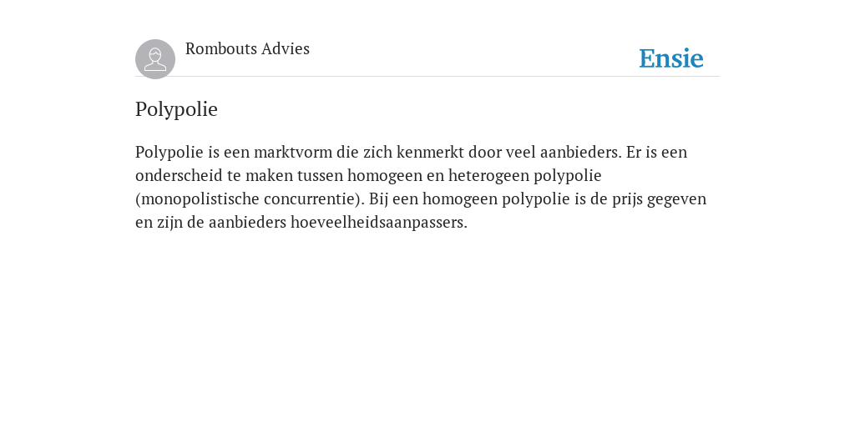
Task: Click the word 'kenmerkt' in the first line
Action: pos(430,152)
